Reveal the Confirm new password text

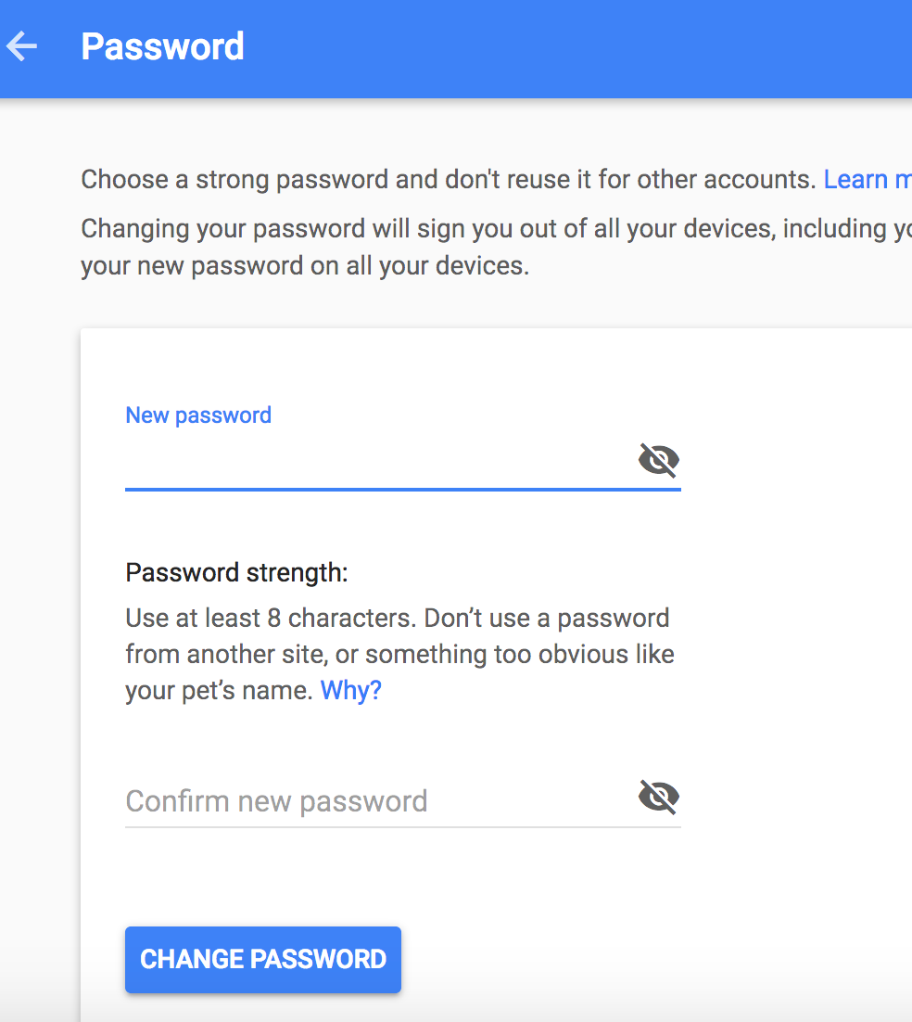point(659,797)
